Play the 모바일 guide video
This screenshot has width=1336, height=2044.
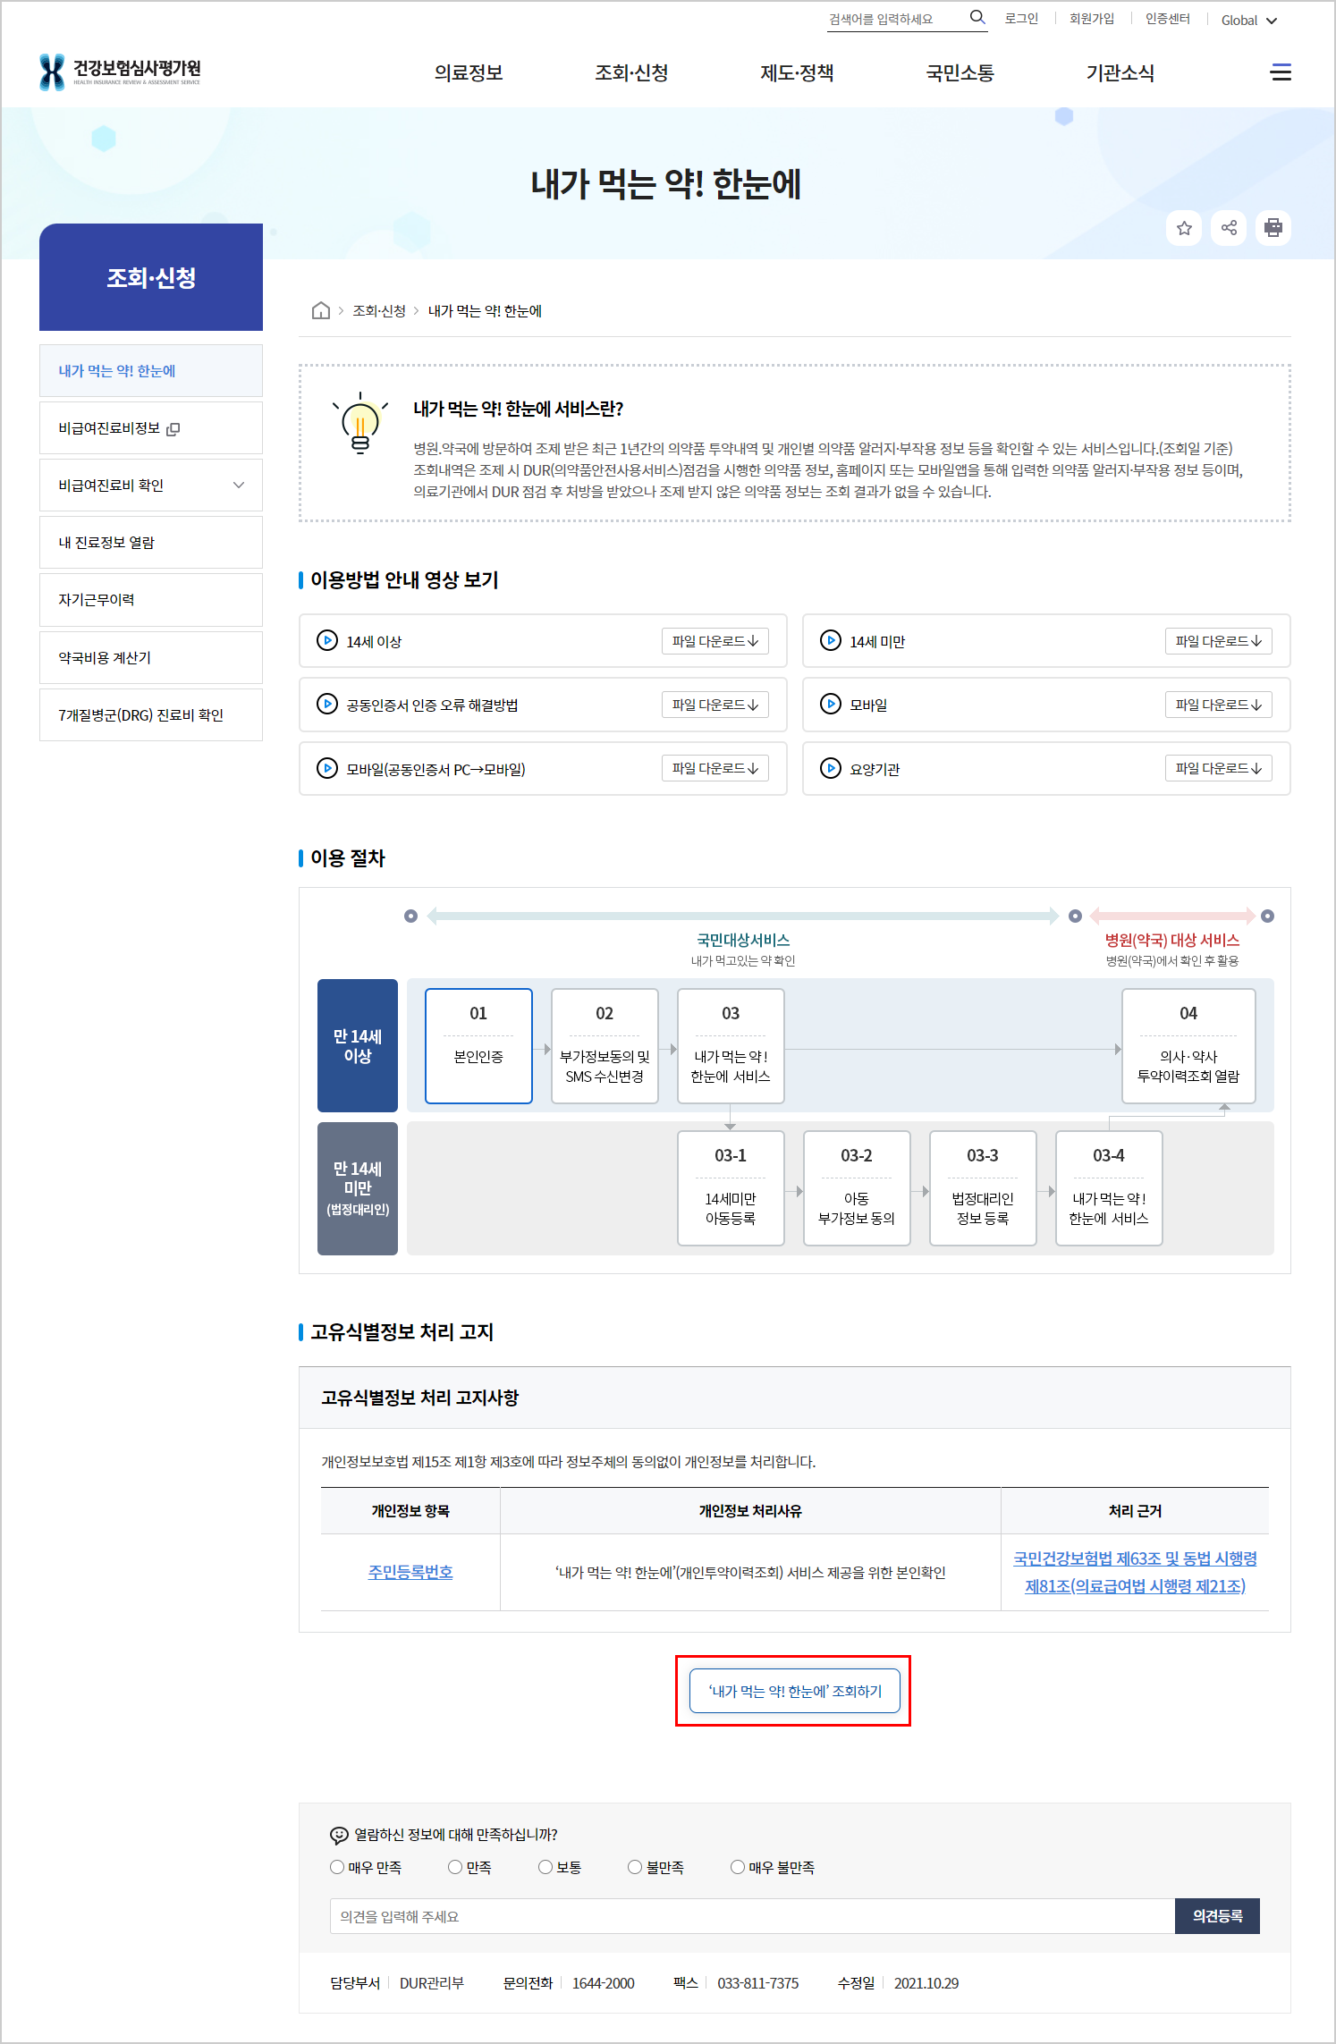coord(831,704)
